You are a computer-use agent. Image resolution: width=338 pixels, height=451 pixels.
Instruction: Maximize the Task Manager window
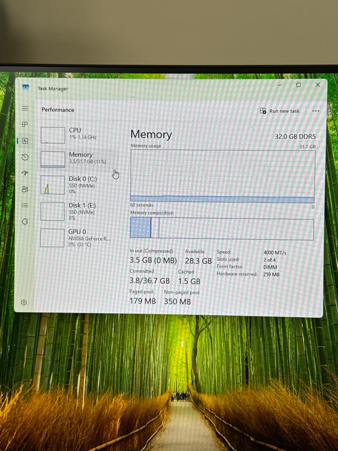(298, 85)
